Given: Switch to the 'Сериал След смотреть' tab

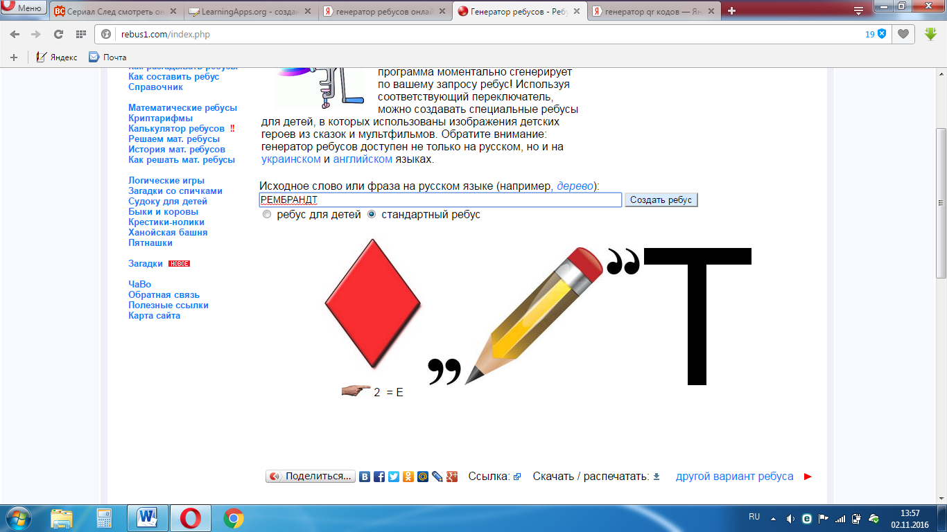Looking at the screenshot, I should click(116, 11).
